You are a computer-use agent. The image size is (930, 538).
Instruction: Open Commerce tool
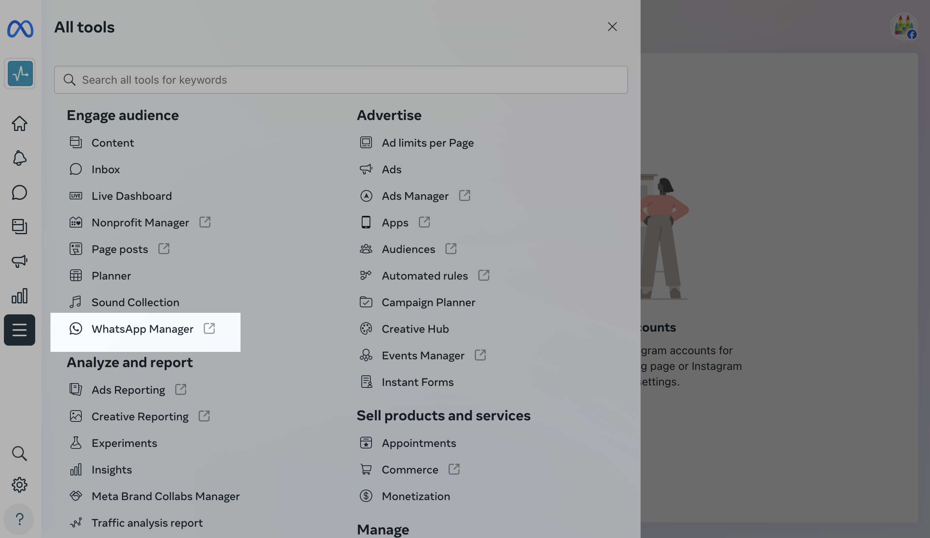pyautogui.click(x=410, y=470)
